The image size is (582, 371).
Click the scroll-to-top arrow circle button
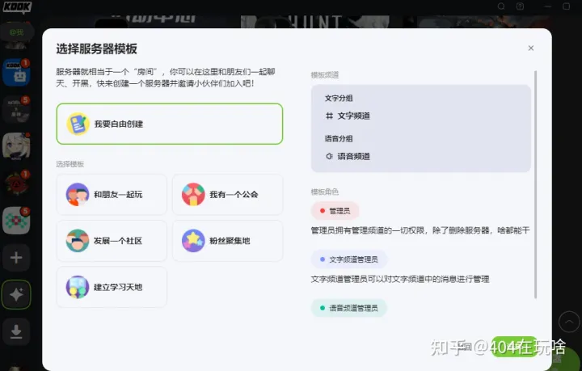(x=569, y=322)
